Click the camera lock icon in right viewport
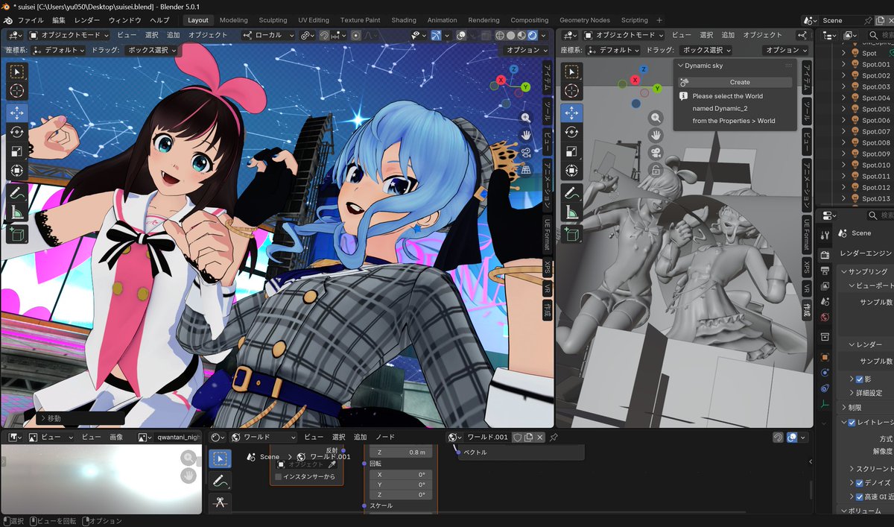 point(656,171)
